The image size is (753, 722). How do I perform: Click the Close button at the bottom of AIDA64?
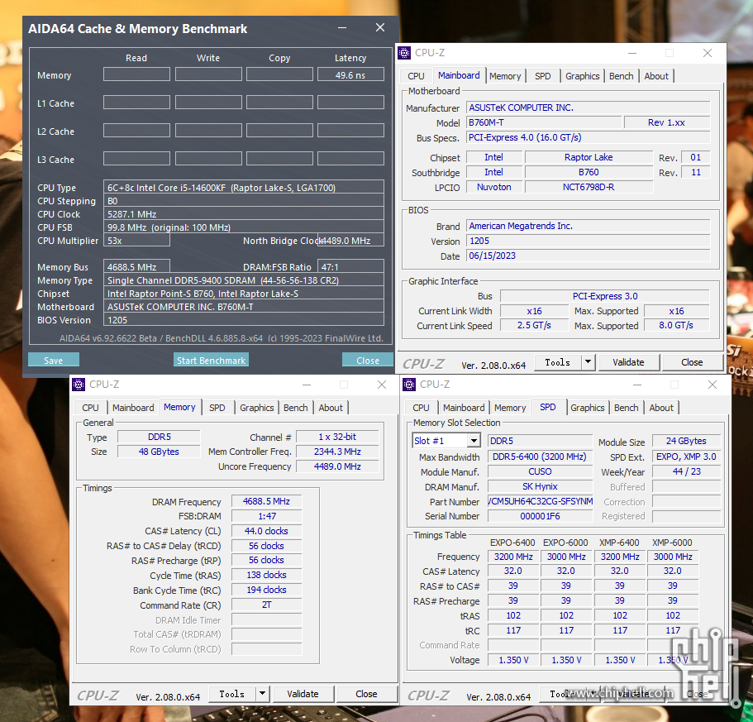coord(368,361)
